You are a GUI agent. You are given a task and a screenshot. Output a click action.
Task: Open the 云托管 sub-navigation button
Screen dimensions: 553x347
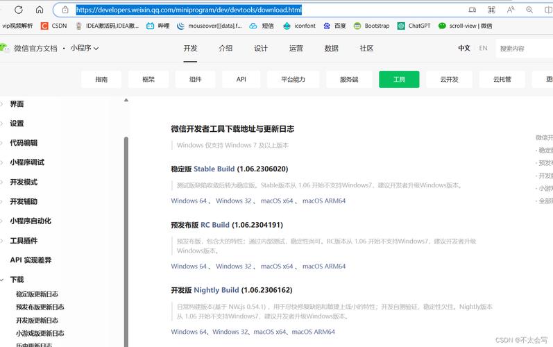click(502, 79)
